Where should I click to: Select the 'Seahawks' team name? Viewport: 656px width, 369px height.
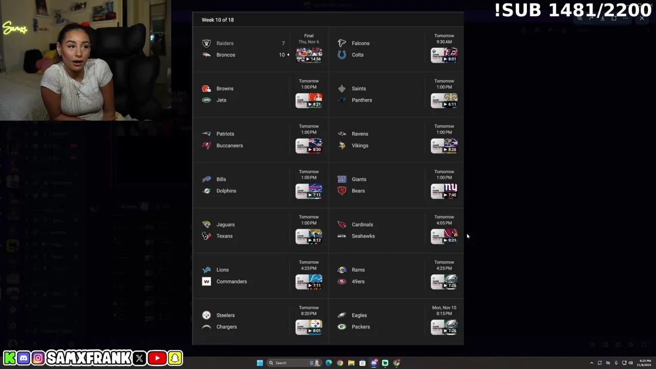pyautogui.click(x=363, y=236)
